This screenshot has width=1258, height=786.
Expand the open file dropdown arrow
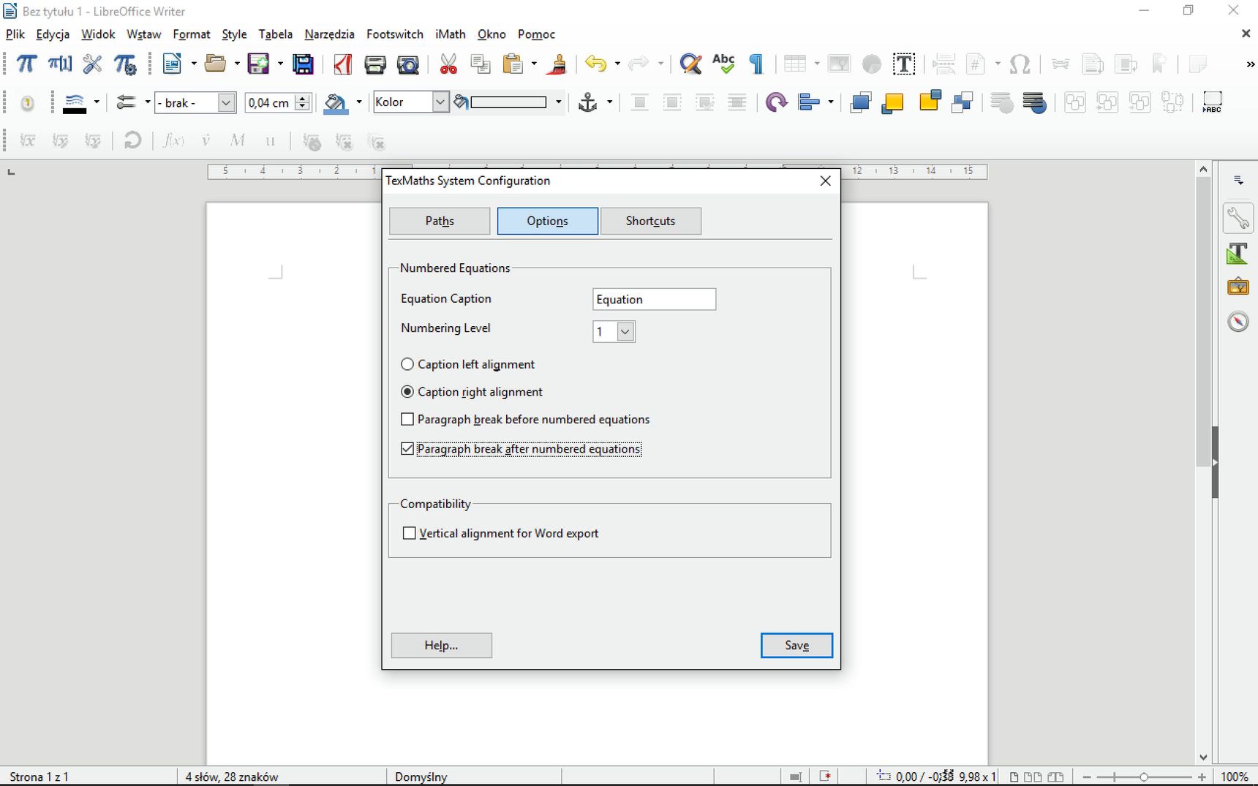(x=236, y=64)
